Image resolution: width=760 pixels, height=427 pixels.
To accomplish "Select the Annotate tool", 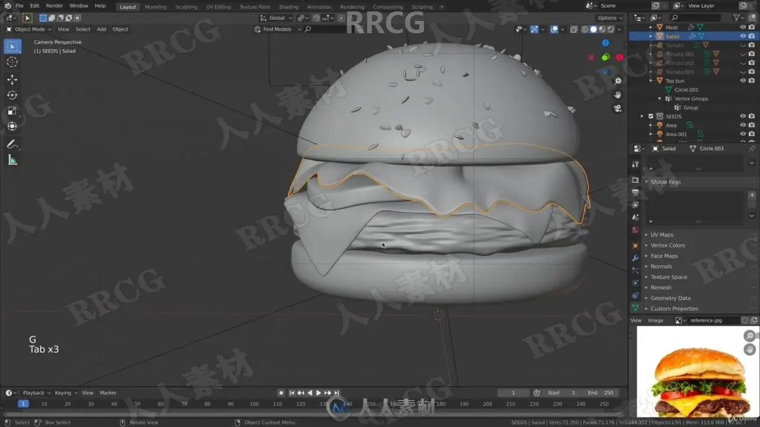I will tap(12, 144).
